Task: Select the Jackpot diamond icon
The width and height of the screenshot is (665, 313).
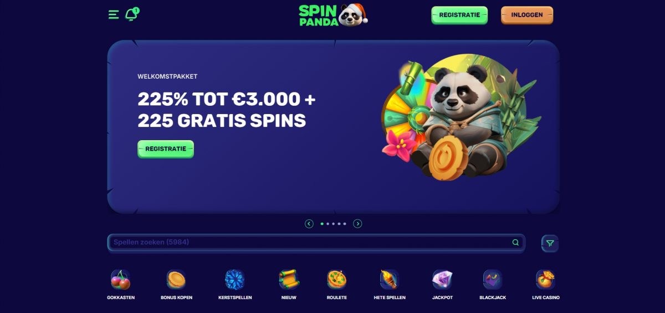Action: pos(442,280)
